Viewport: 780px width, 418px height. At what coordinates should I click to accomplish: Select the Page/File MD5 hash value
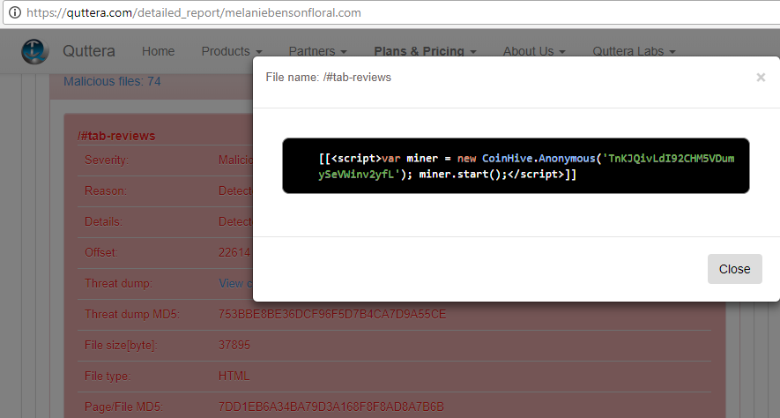pyautogui.click(x=331, y=407)
